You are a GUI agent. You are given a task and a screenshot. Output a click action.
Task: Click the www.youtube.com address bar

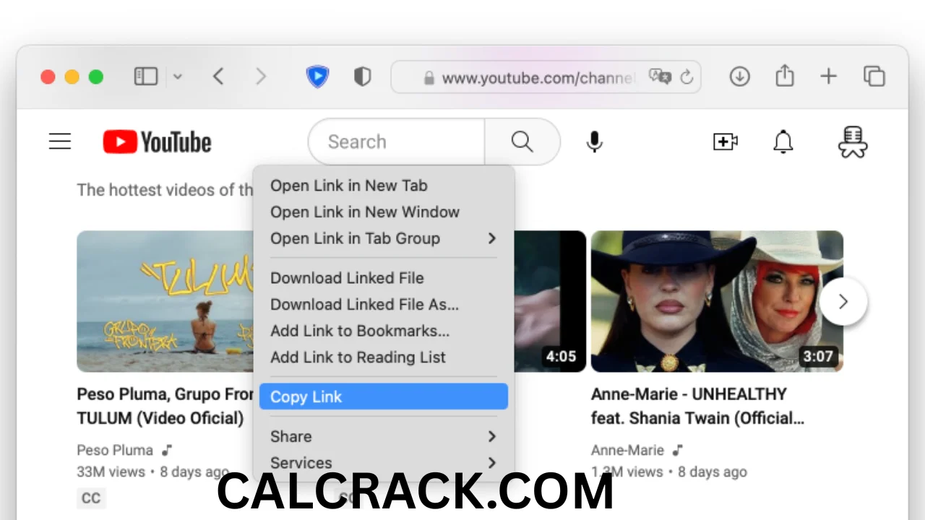[x=546, y=77]
